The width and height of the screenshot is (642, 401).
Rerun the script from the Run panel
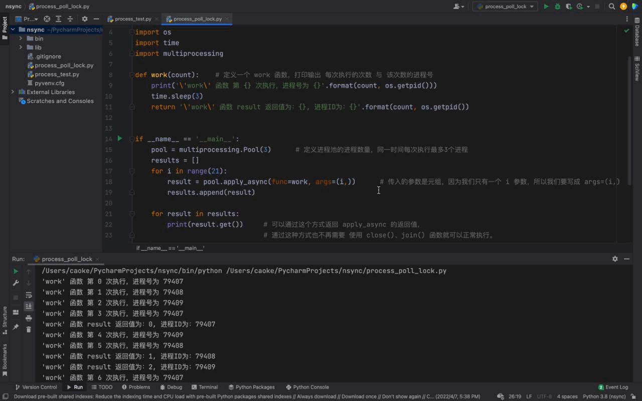pos(16,271)
